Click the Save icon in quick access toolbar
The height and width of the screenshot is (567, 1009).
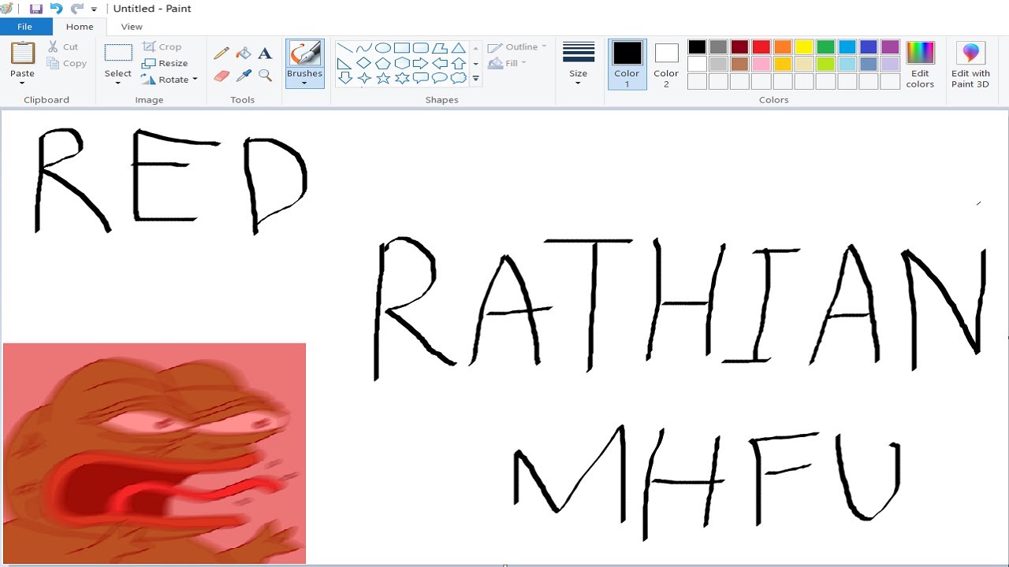[x=35, y=9]
